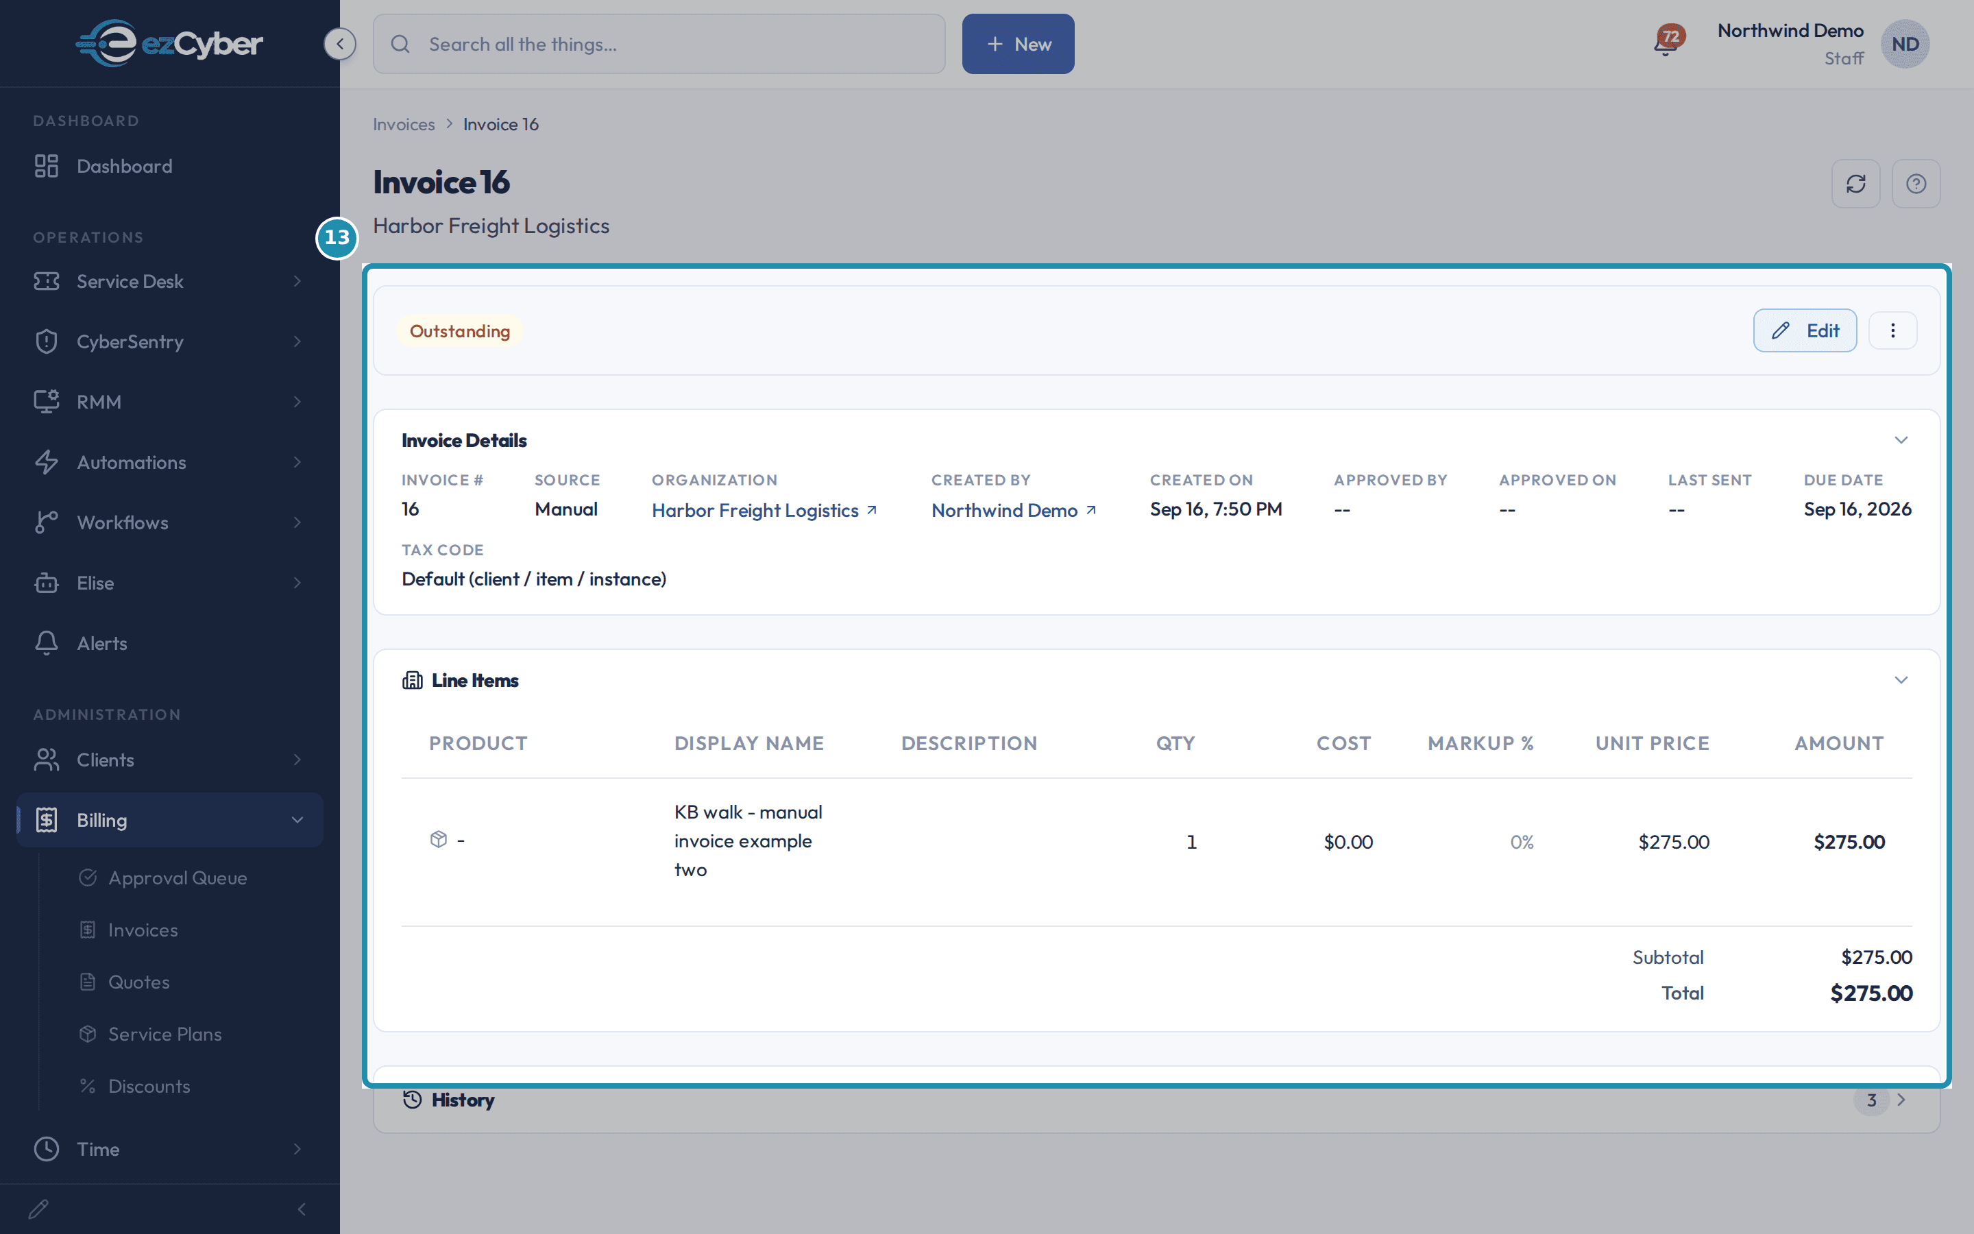This screenshot has width=1974, height=1234.
Task: Click the Service Desk ticket icon
Action: [x=47, y=281]
